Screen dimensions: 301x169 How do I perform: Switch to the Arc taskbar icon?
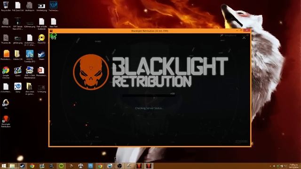point(129,166)
